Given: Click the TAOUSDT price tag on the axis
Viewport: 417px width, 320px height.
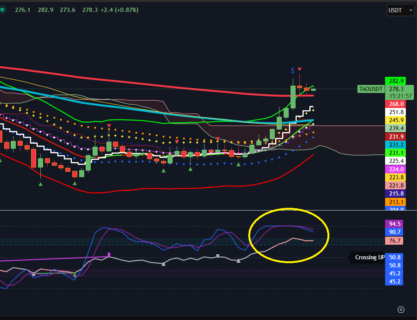Looking at the screenshot, I should [370, 89].
